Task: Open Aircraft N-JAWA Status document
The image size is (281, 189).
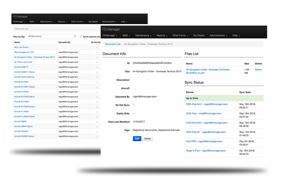Action: click(25, 117)
